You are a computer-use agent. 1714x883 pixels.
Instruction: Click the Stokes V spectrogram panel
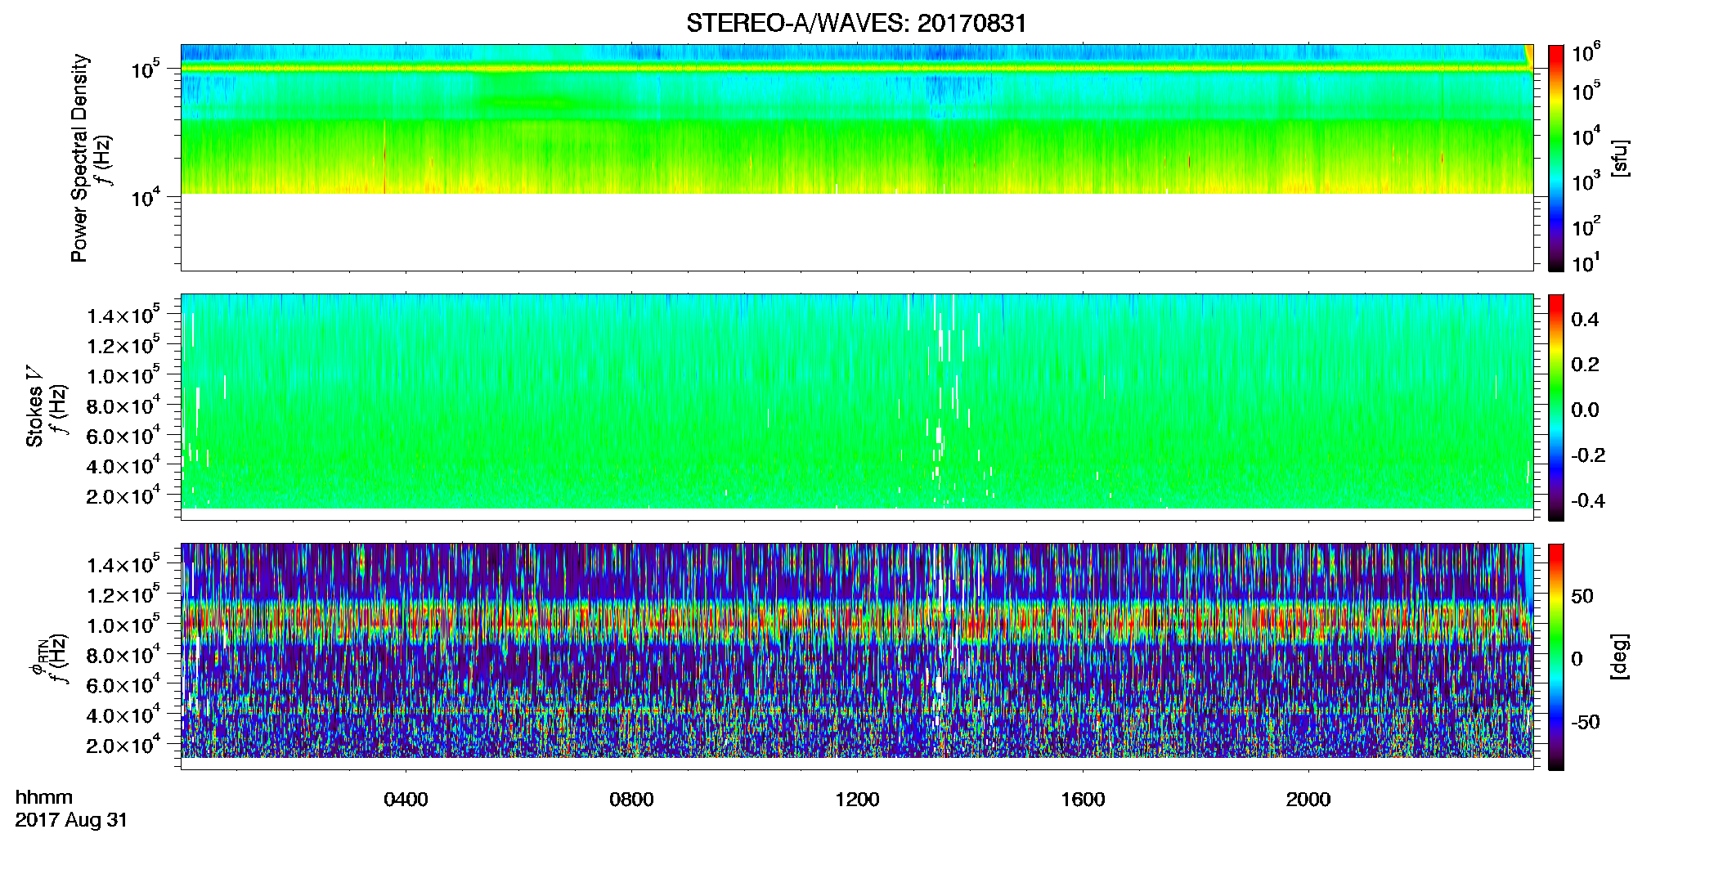pyautogui.click(x=857, y=406)
